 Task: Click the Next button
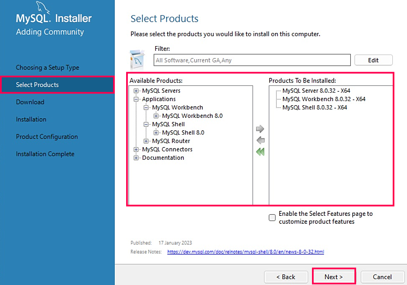(333, 277)
